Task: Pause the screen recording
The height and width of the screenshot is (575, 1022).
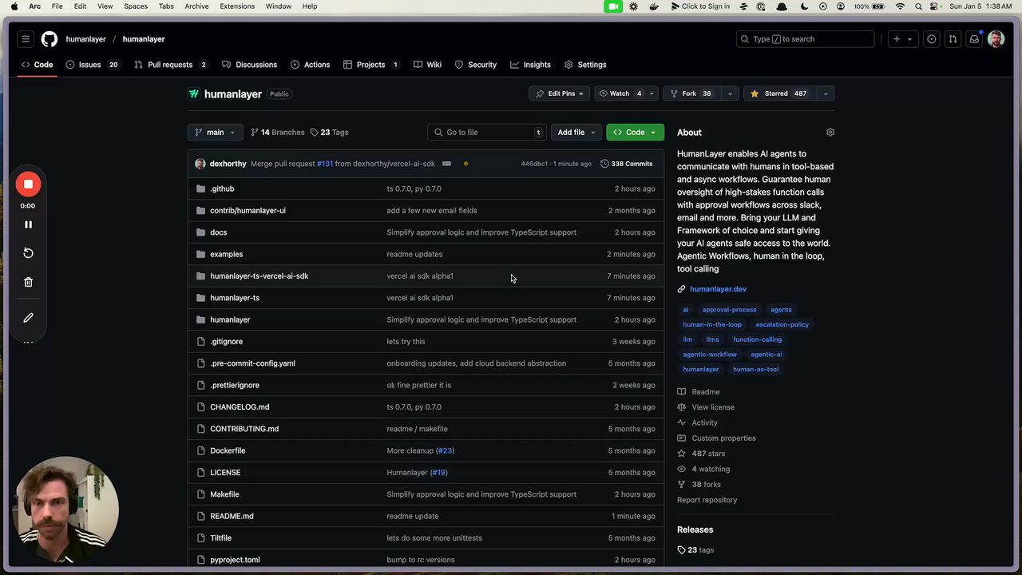Action: point(28,224)
